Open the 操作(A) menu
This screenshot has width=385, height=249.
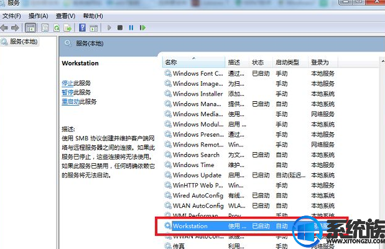pyautogui.click(x=38, y=16)
